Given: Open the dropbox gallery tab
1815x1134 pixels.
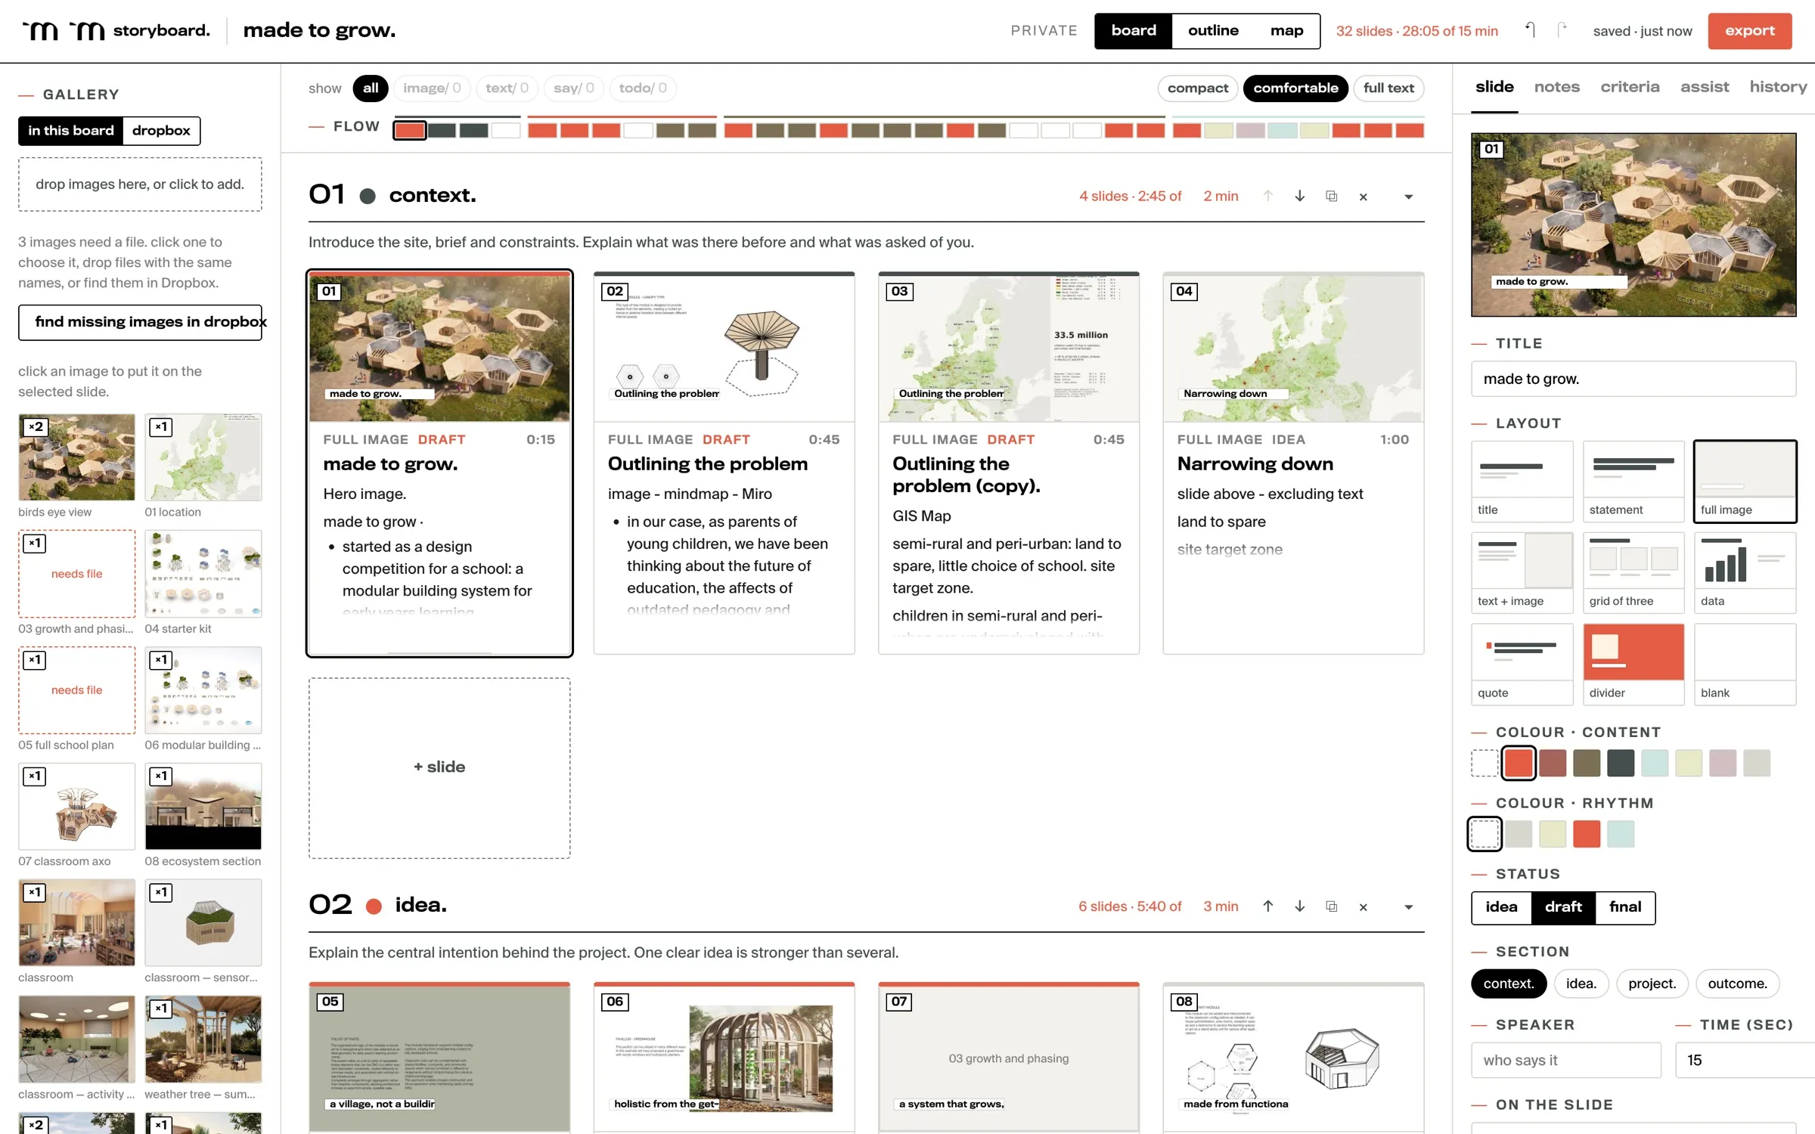Looking at the screenshot, I should (x=161, y=131).
